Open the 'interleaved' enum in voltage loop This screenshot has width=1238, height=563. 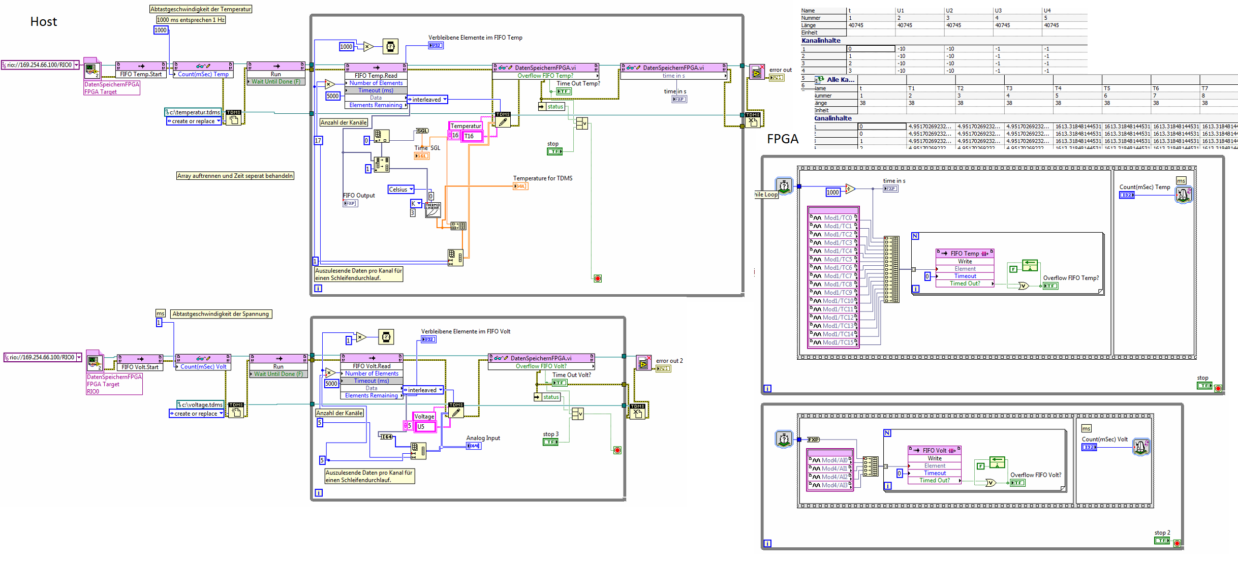click(x=423, y=390)
